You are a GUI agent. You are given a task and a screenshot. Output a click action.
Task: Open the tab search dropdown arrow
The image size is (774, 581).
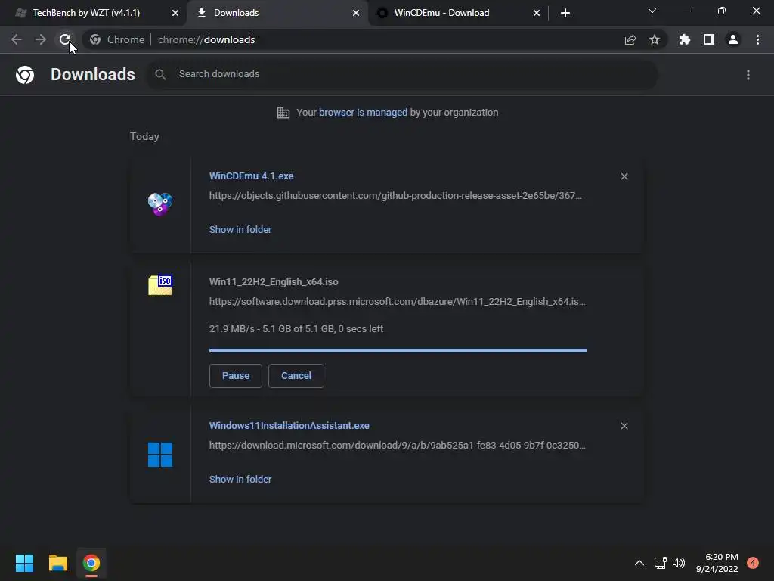[x=652, y=11]
